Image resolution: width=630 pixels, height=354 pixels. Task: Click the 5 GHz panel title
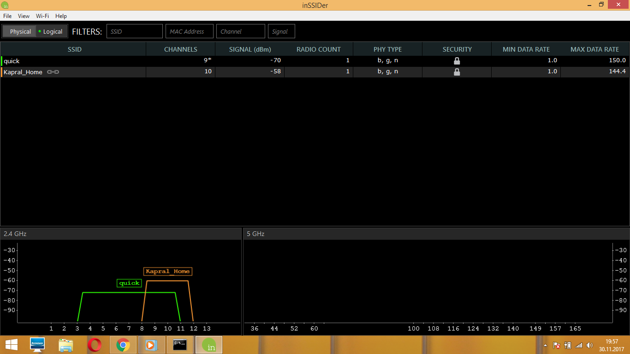(x=256, y=234)
